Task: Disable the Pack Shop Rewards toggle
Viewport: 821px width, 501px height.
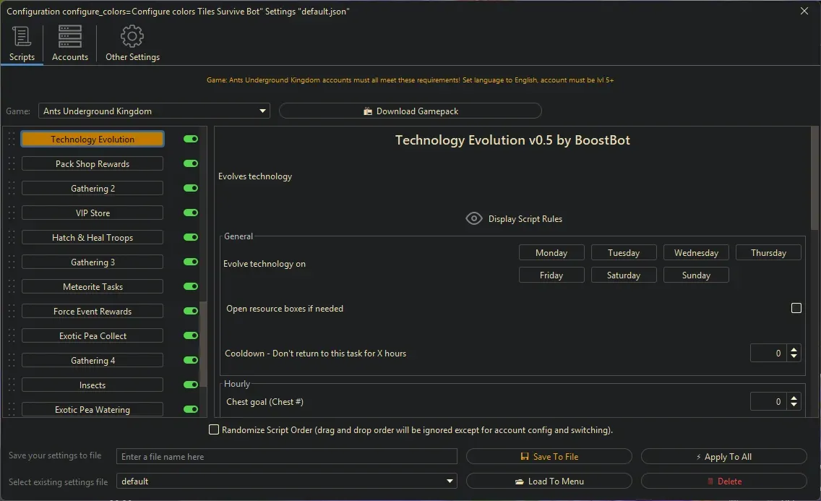Action: (191, 164)
